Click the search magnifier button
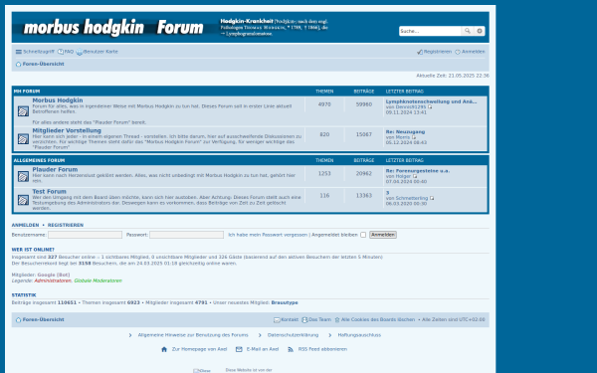The image size is (597, 373). [x=468, y=31]
